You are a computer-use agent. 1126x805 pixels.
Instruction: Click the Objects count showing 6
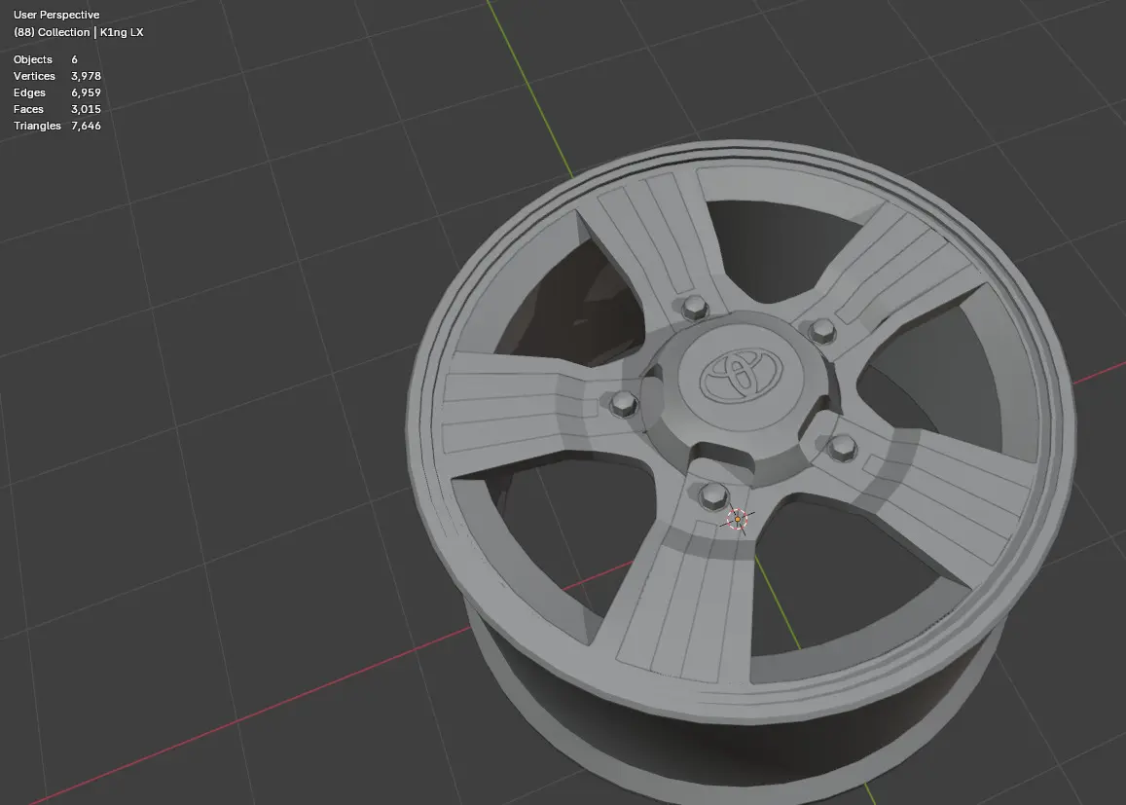point(74,59)
